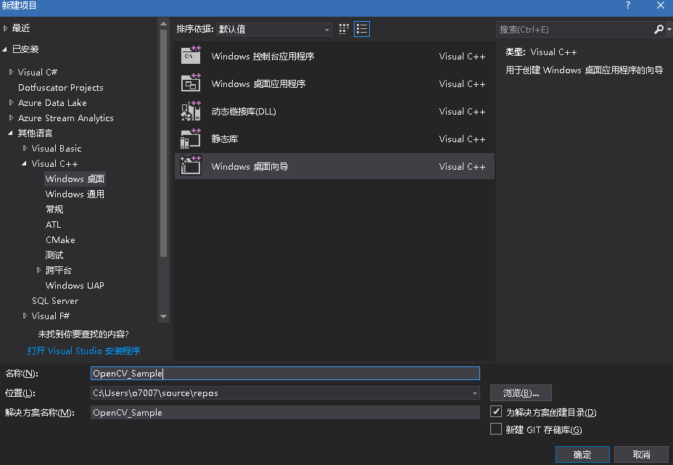Expand the Visual F# node
This screenshot has height=465, width=673.
click(x=25, y=316)
